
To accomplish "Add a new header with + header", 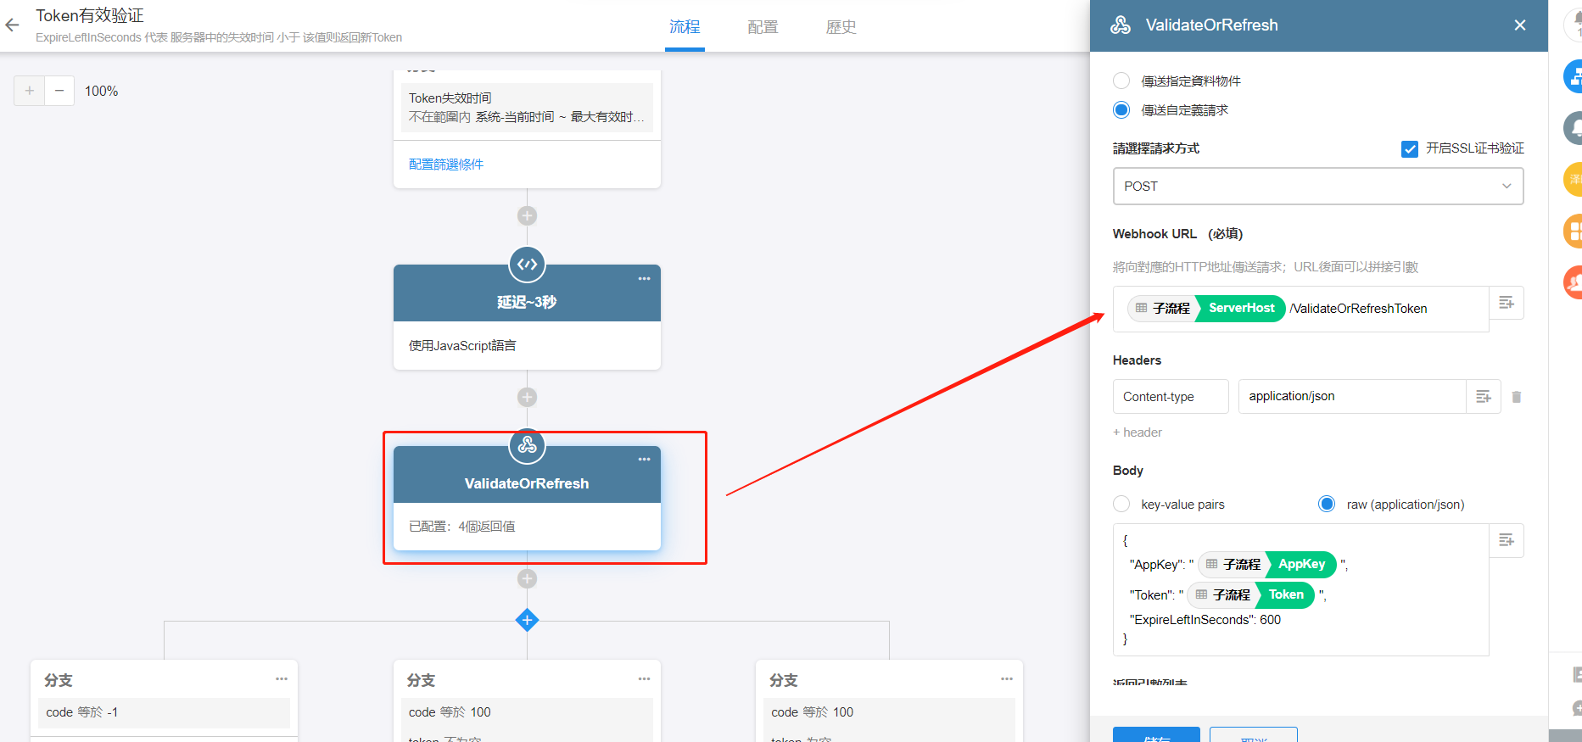I will click(1138, 432).
